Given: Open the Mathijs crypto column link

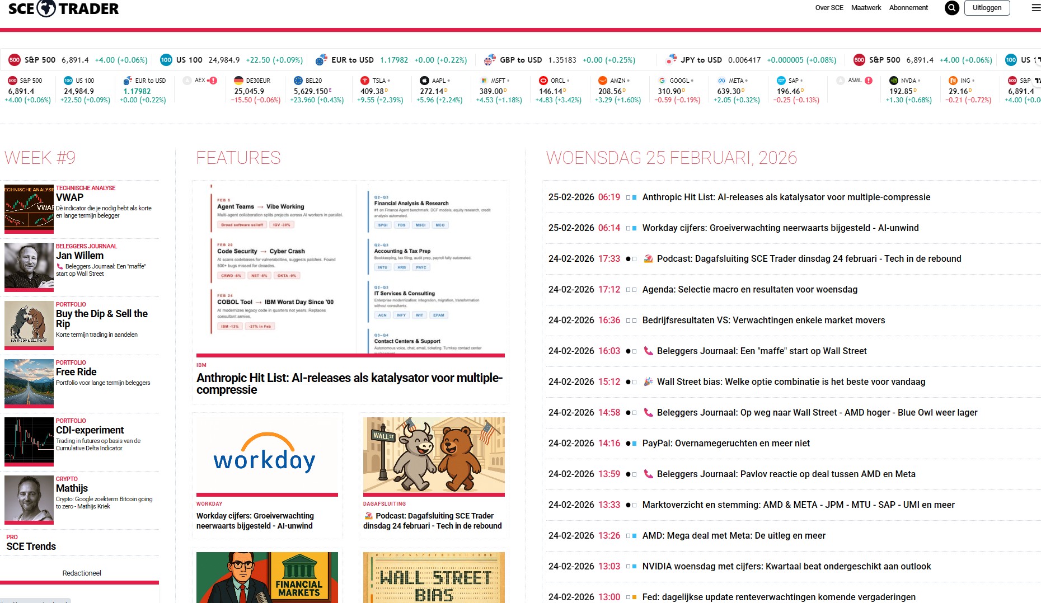Looking at the screenshot, I should click(72, 488).
